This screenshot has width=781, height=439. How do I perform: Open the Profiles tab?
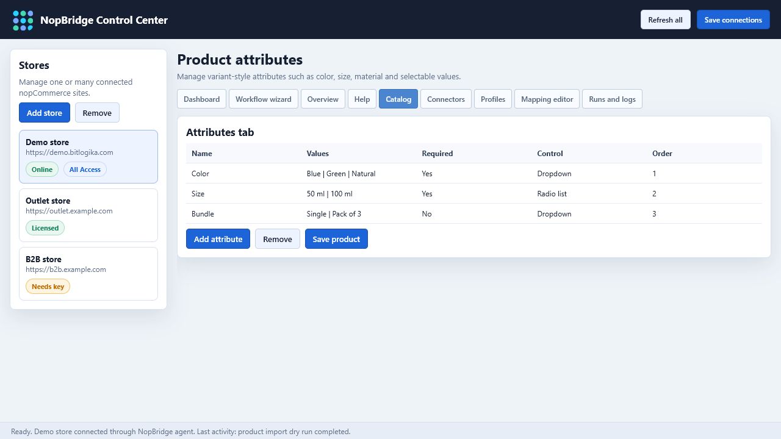tap(493, 99)
